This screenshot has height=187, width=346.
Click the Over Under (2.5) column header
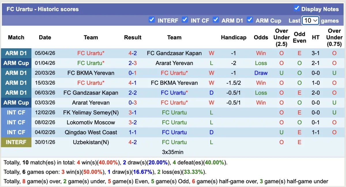(281, 37)
